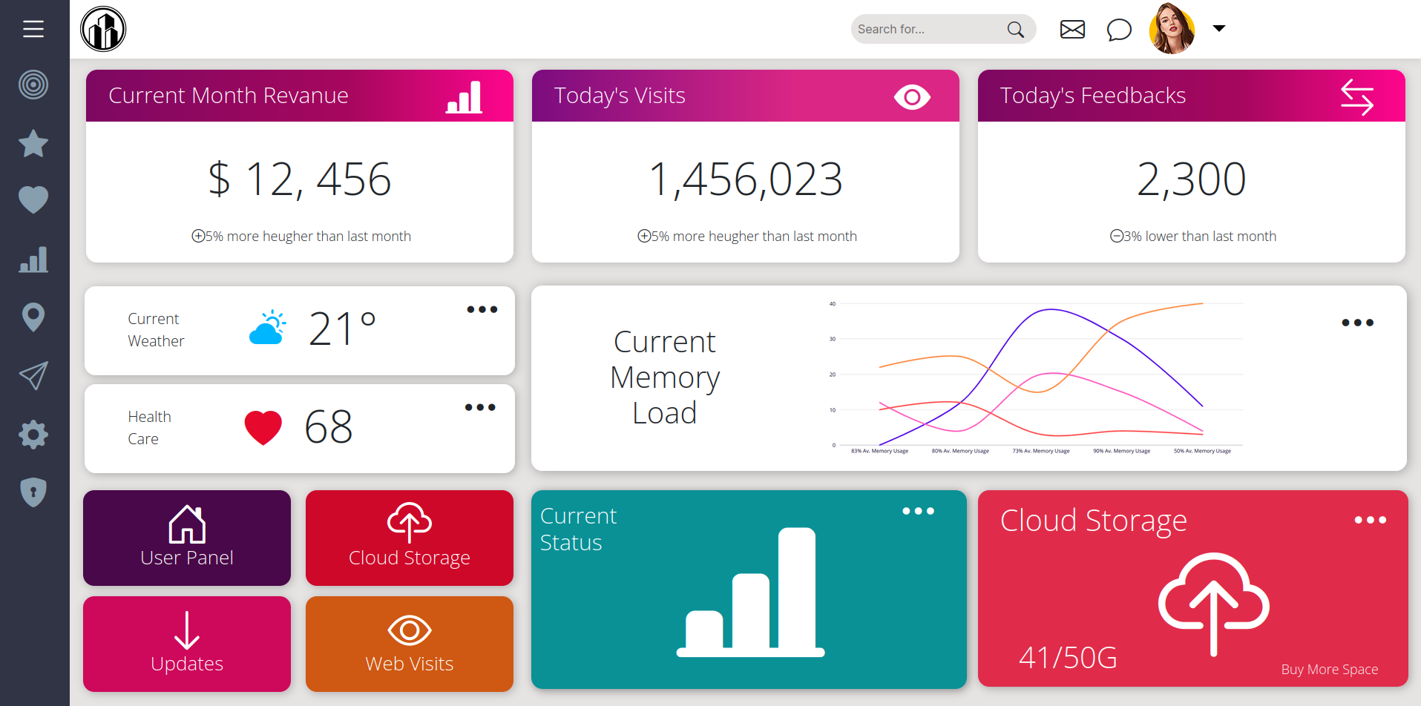Click the mail envelope icon in the header
The width and height of the screenshot is (1421, 706).
pos(1072,29)
